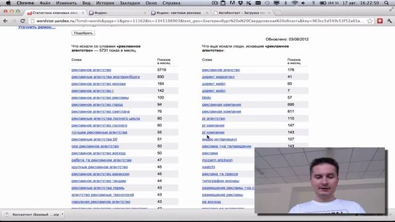Click the Bluetooth icon in the menu bar
This screenshot has height=222, width=395.
click(x=286, y=3)
